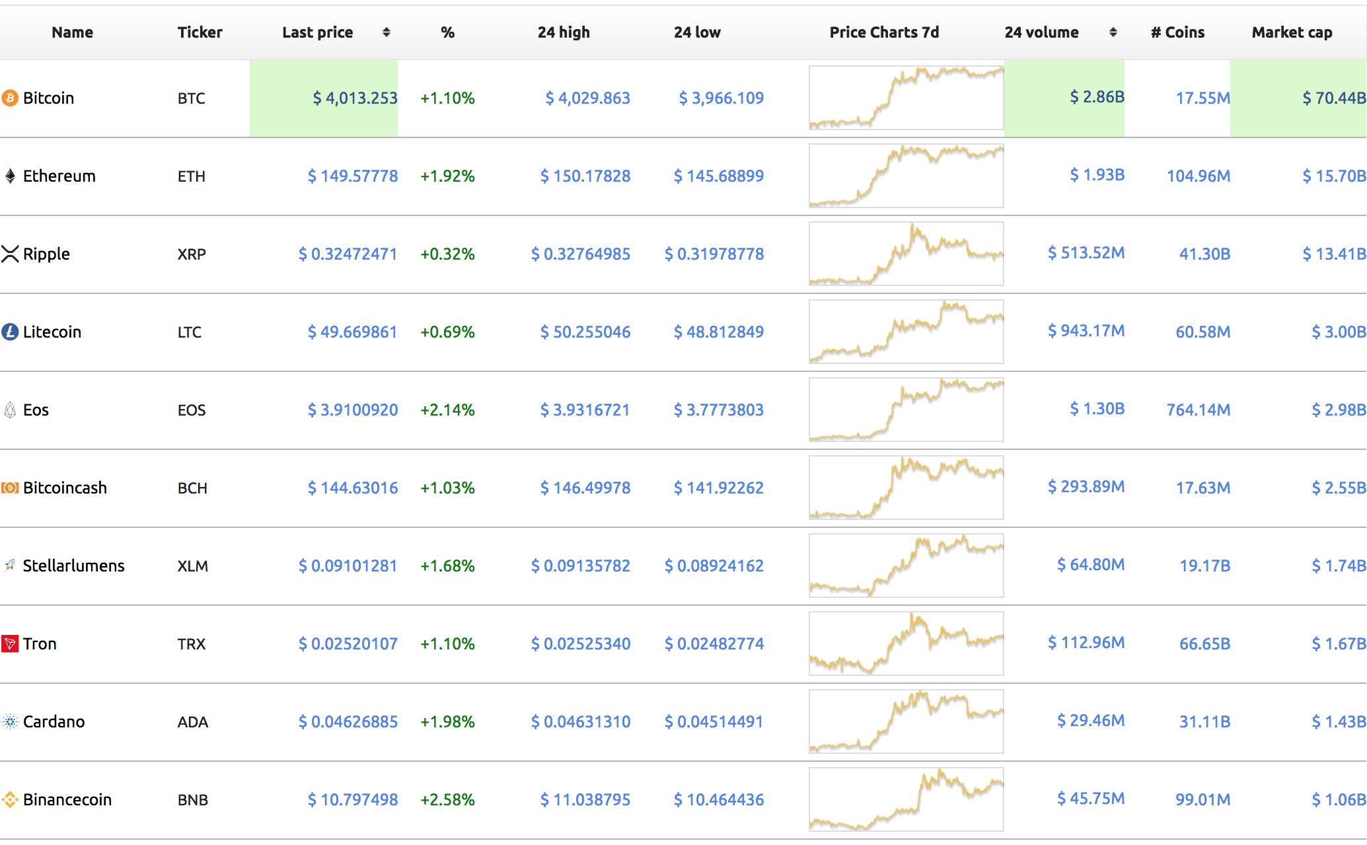Image resolution: width=1367 pixels, height=845 pixels.
Task: Click the Litecoin logo icon
Action: point(10,332)
